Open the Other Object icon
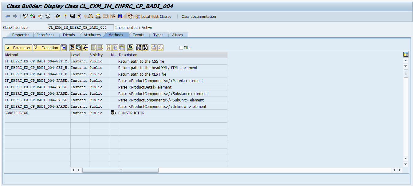 pos(40,16)
